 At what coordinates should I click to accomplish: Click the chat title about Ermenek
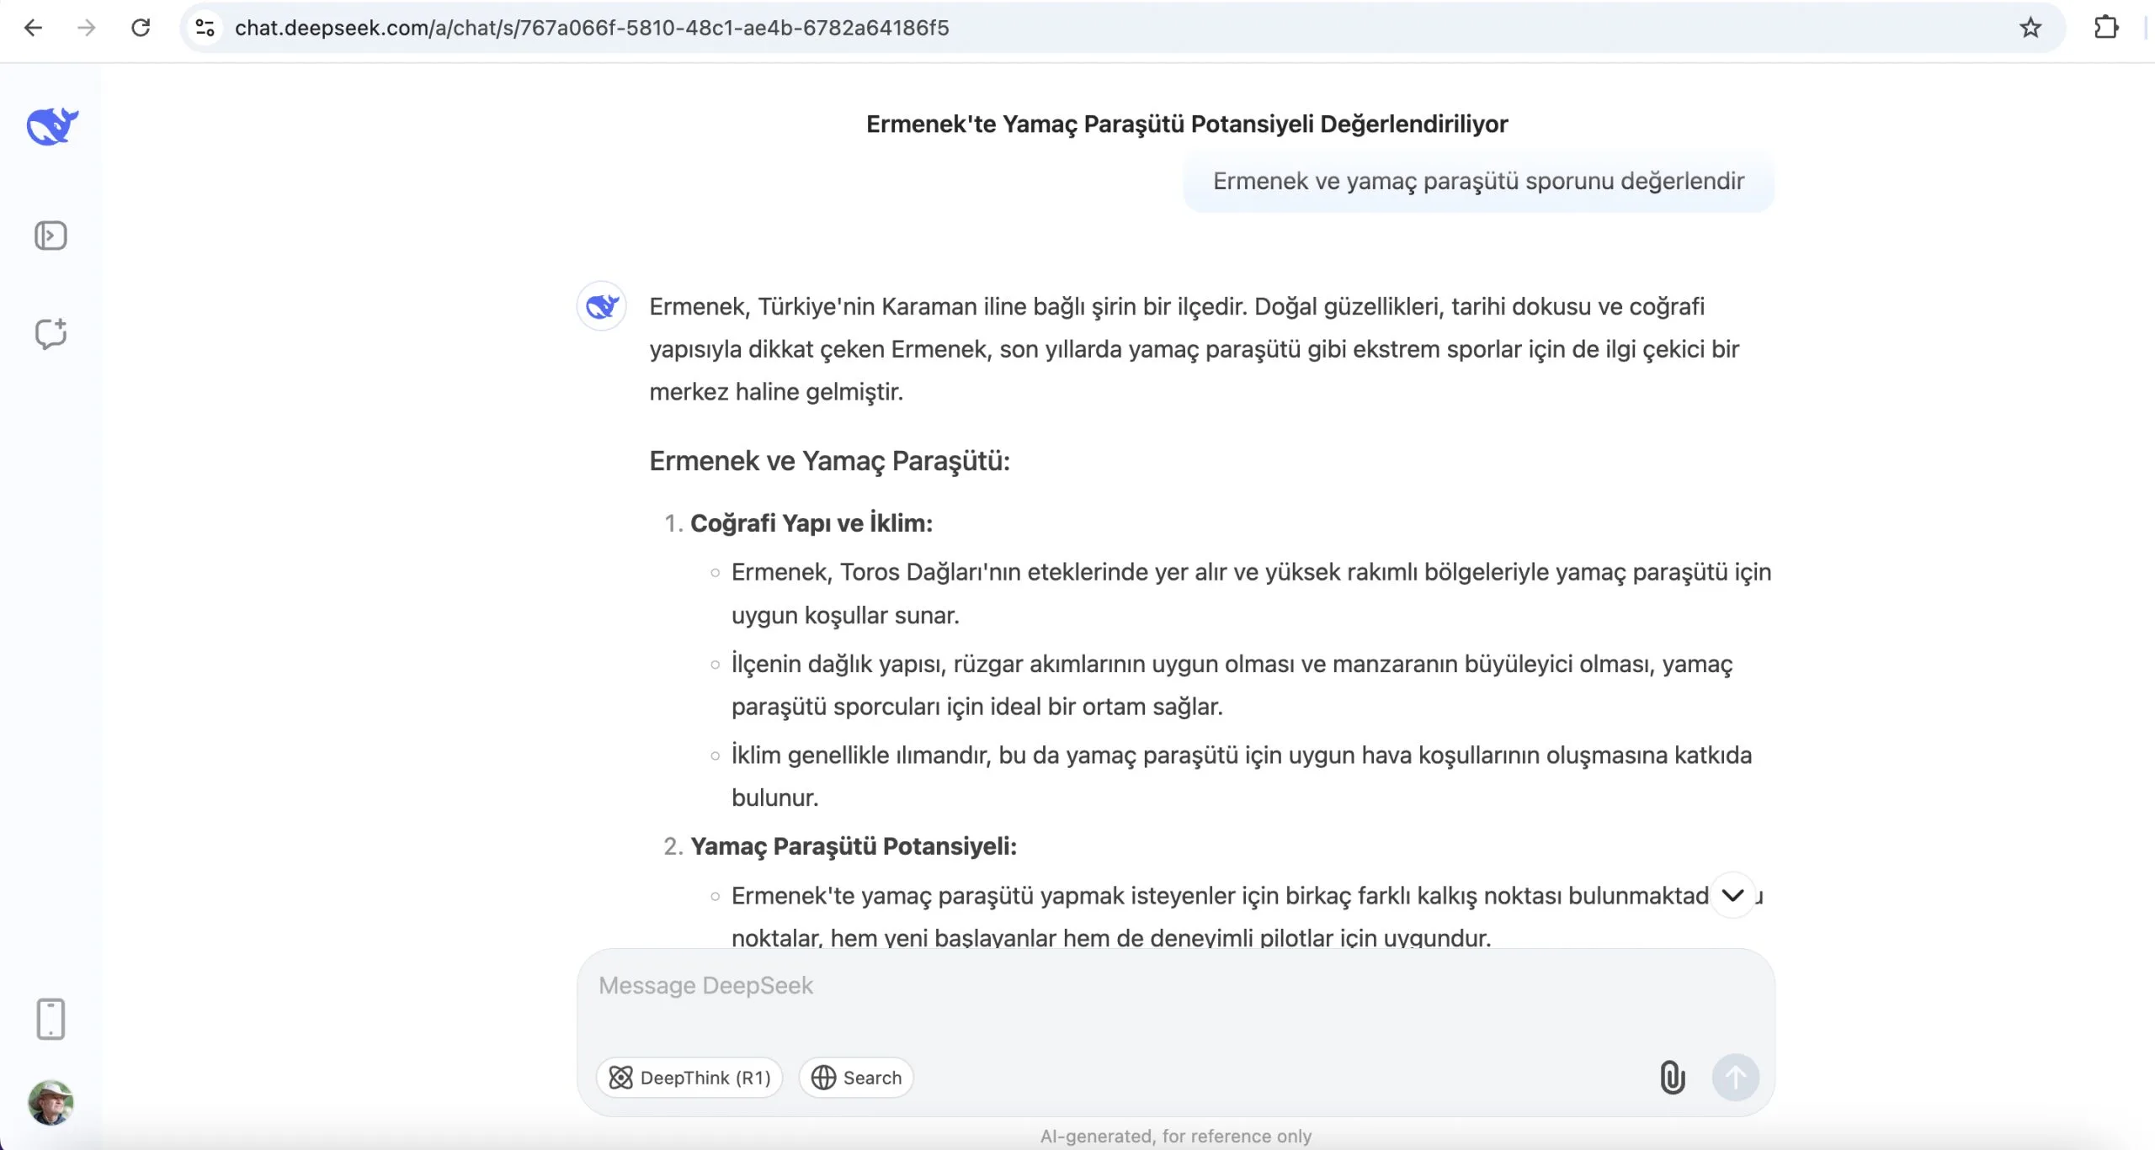coord(1187,124)
